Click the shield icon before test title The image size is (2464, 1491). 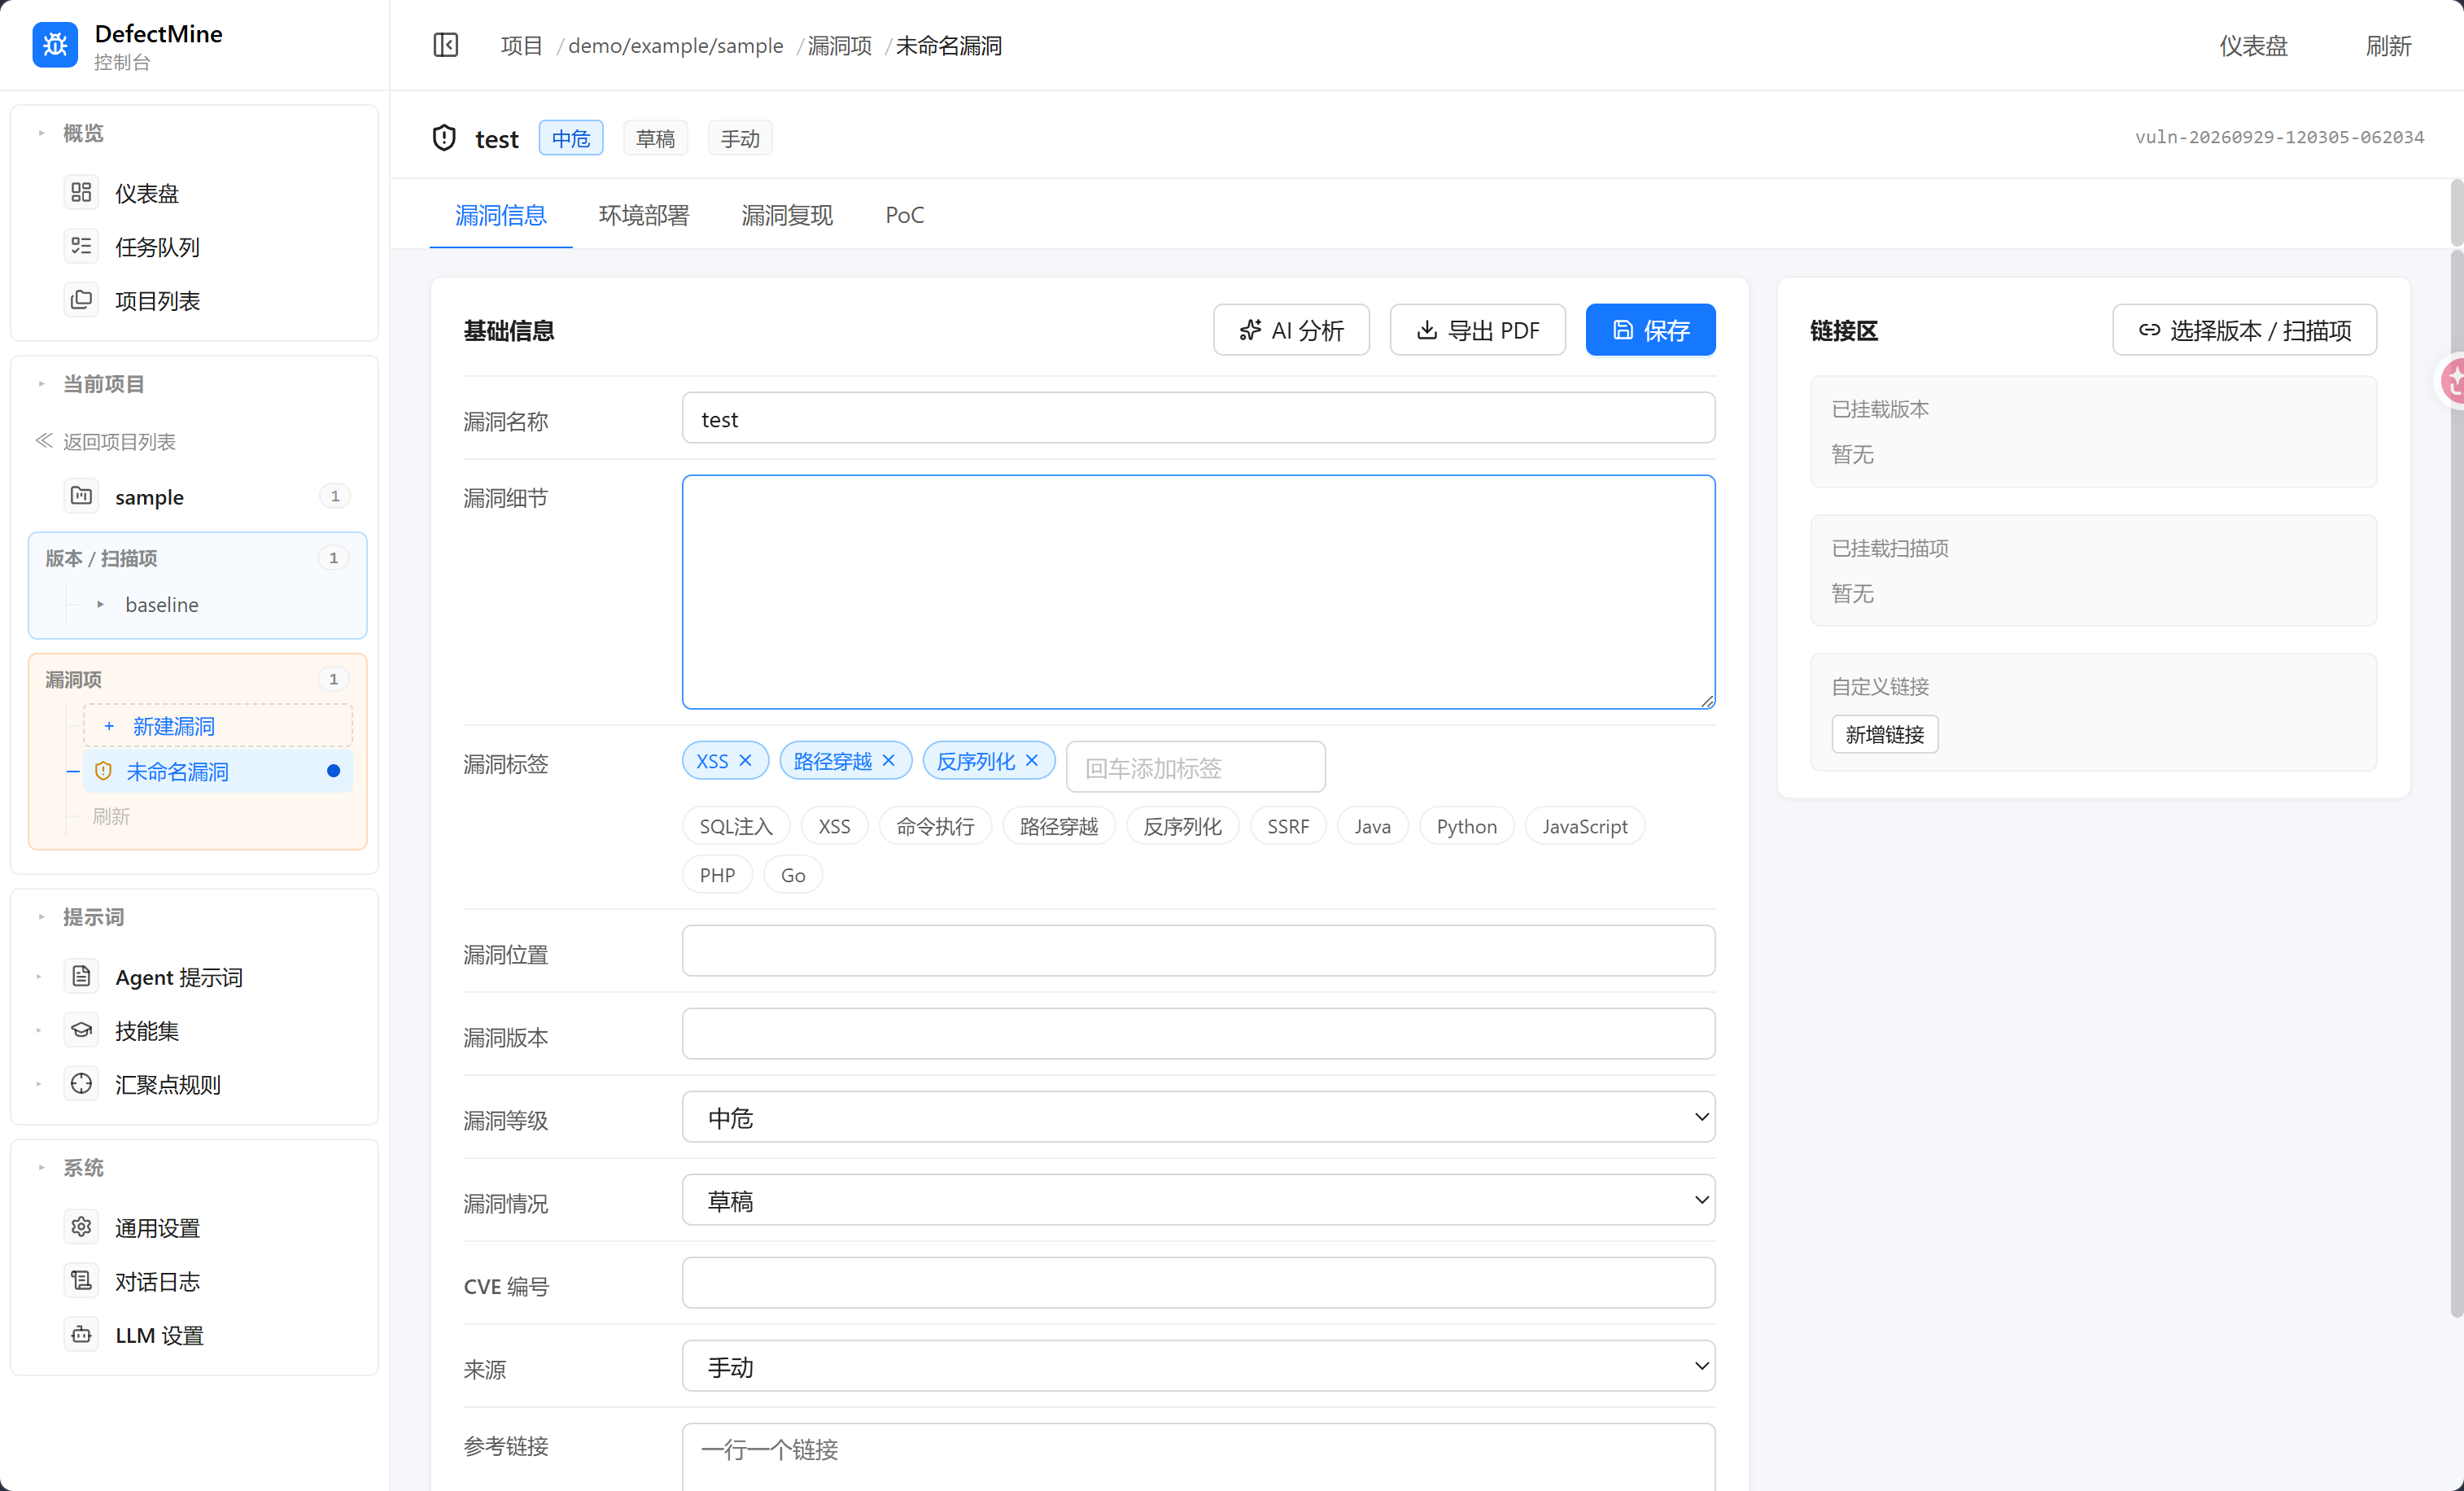(x=444, y=138)
